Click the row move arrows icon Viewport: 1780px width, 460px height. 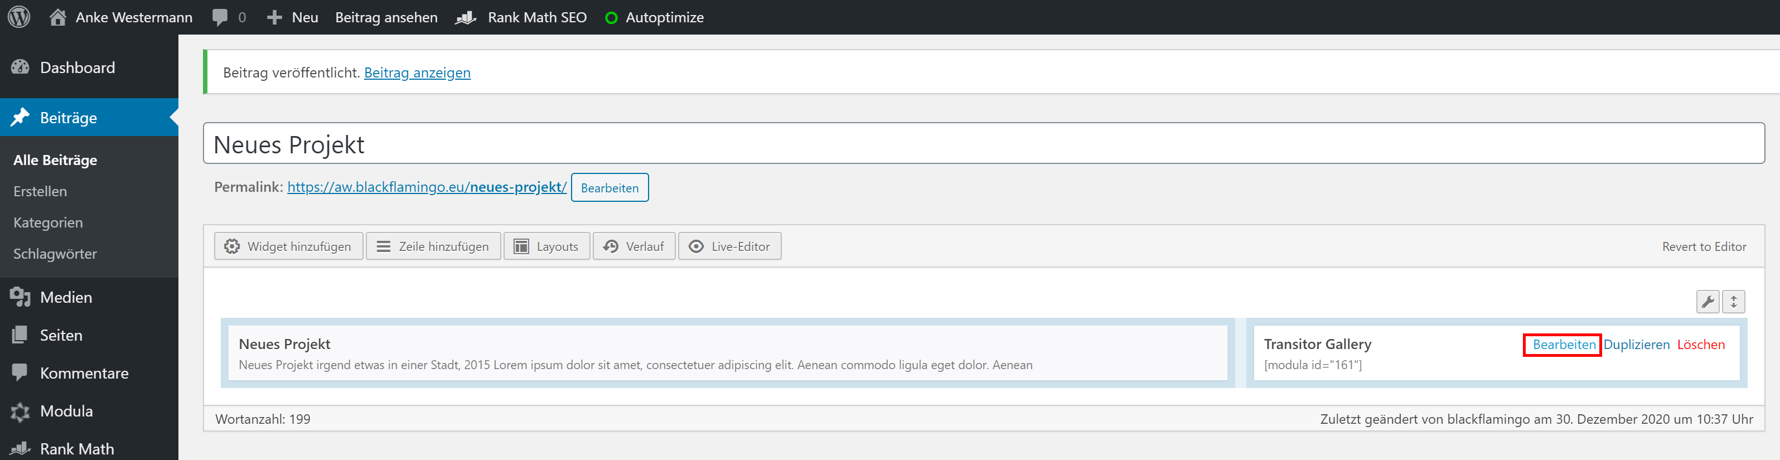point(1733,301)
